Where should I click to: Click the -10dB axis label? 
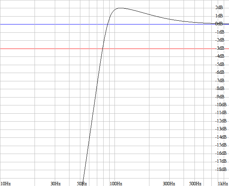click(221, 105)
